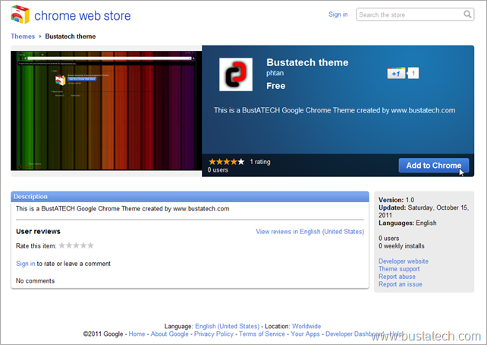This screenshot has height=345, width=487.
Task: Go to Themes breadcrumb
Action: [23, 36]
